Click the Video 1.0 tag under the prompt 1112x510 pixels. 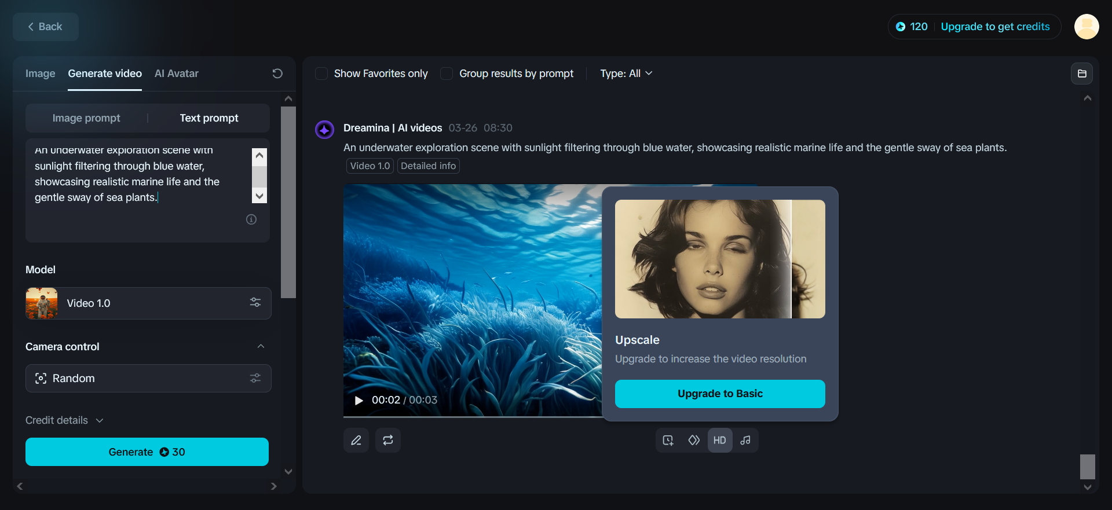click(370, 166)
